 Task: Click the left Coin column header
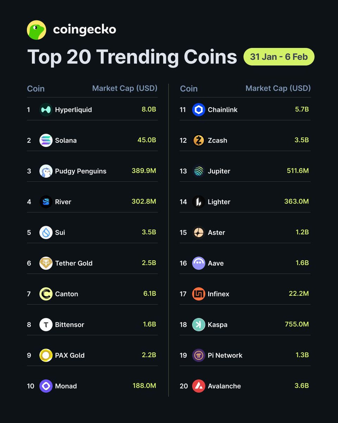[x=36, y=88]
